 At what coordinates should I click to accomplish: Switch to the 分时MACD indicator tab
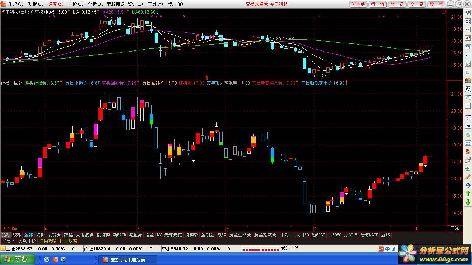point(369,234)
